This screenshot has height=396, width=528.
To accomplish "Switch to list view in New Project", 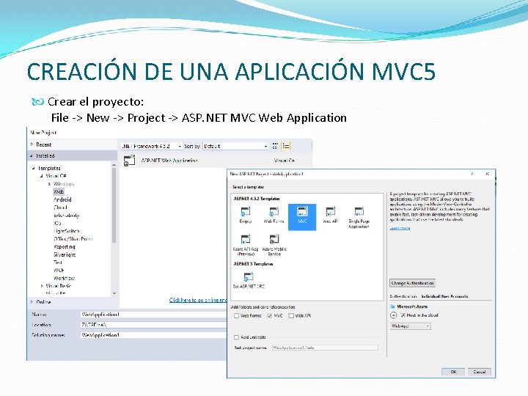I will (286, 146).
